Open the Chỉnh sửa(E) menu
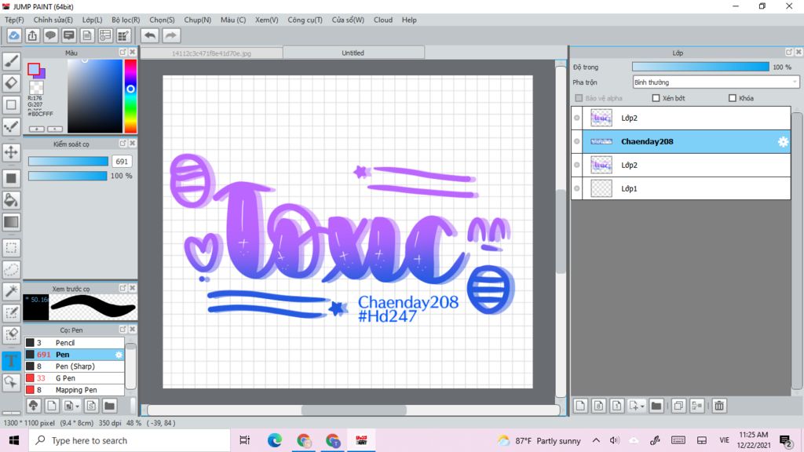This screenshot has width=804, height=452. tap(53, 20)
